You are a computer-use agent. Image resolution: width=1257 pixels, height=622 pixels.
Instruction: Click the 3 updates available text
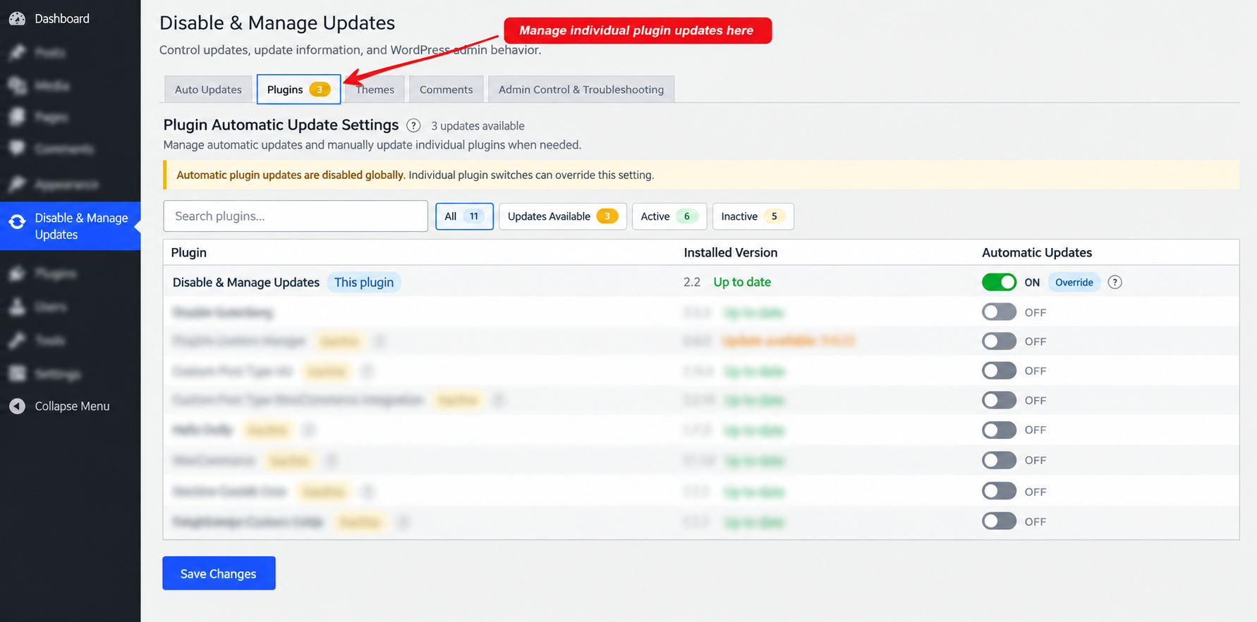click(478, 126)
